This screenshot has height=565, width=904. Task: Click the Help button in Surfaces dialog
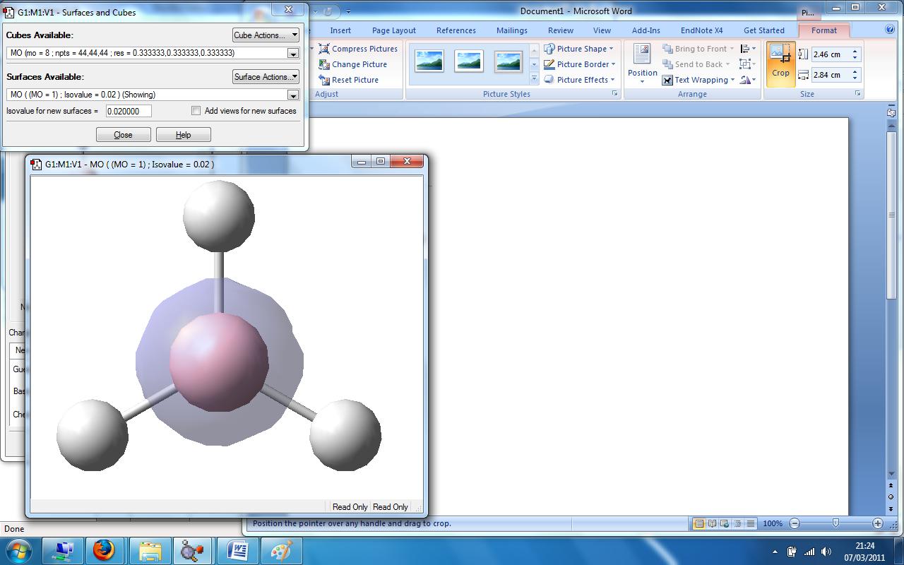(x=183, y=135)
